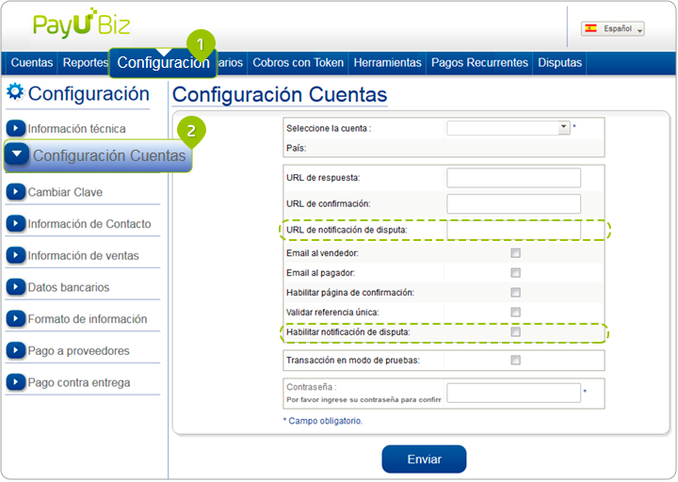Enable Email al pagador checkbox
Image resolution: width=678 pixels, height=482 pixels.
click(515, 273)
